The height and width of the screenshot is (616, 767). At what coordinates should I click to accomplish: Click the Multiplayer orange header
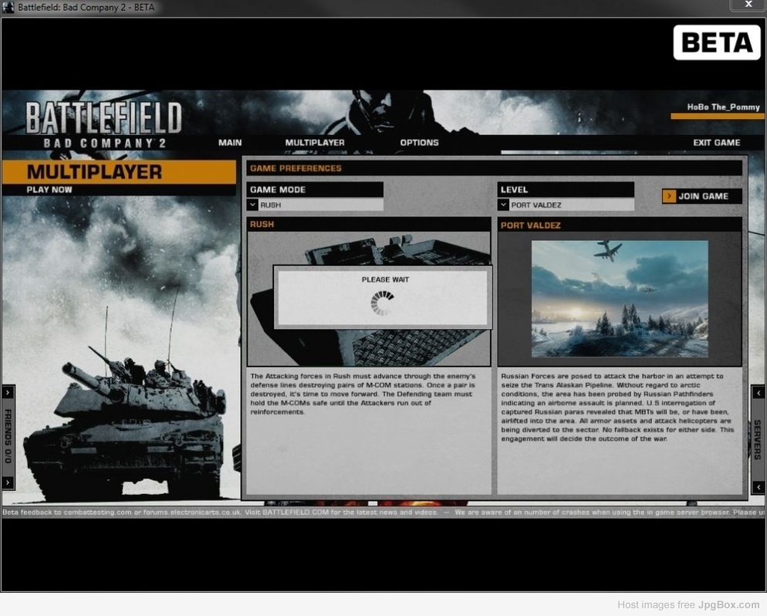[119, 171]
